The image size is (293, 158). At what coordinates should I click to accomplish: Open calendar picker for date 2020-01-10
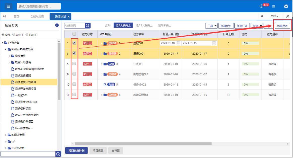coord(178,43)
